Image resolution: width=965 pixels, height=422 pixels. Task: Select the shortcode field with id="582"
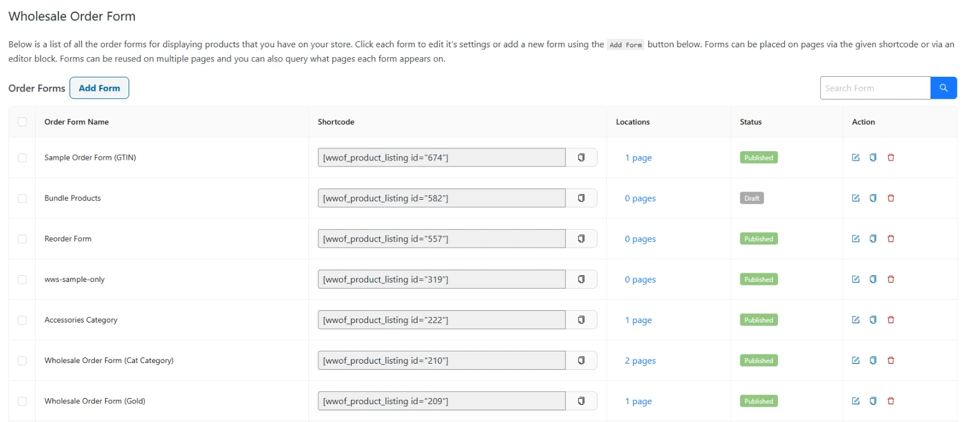pyautogui.click(x=442, y=198)
